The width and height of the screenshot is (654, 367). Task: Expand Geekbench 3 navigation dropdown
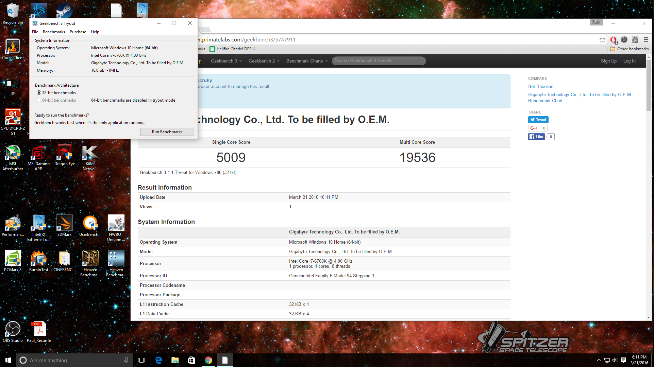(x=226, y=61)
